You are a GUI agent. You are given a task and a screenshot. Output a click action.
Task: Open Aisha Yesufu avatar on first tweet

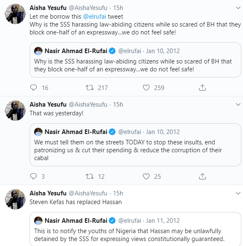coord(15,14)
